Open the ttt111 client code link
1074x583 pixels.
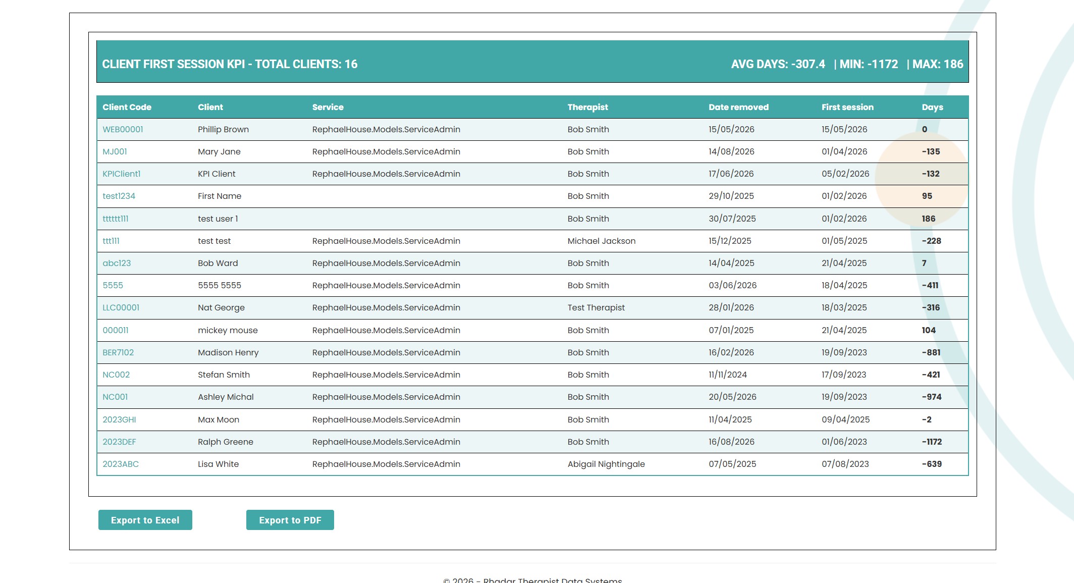pyautogui.click(x=111, y=241)
